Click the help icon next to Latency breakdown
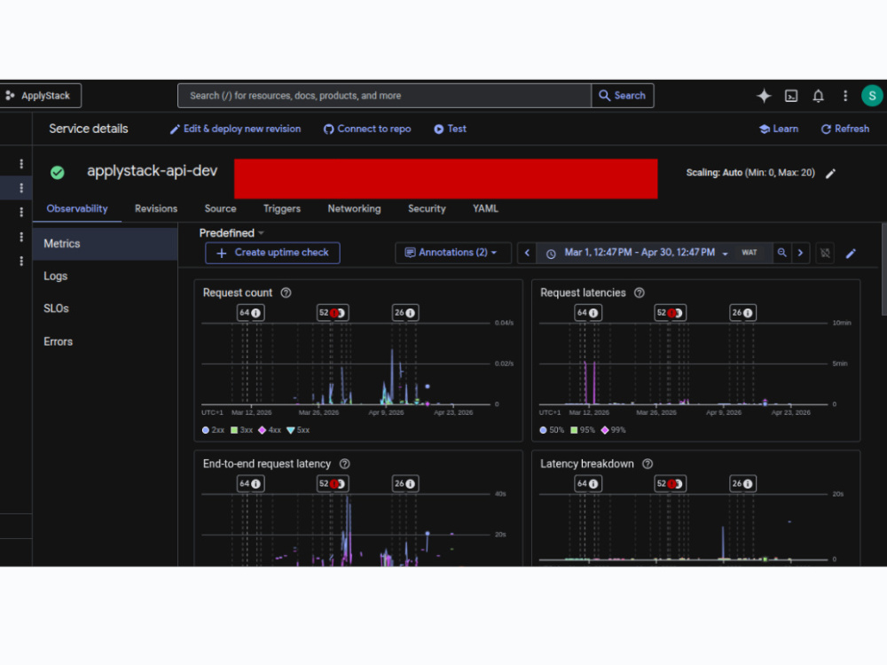Viewport: 887px width, 665px height. point(648,464)
